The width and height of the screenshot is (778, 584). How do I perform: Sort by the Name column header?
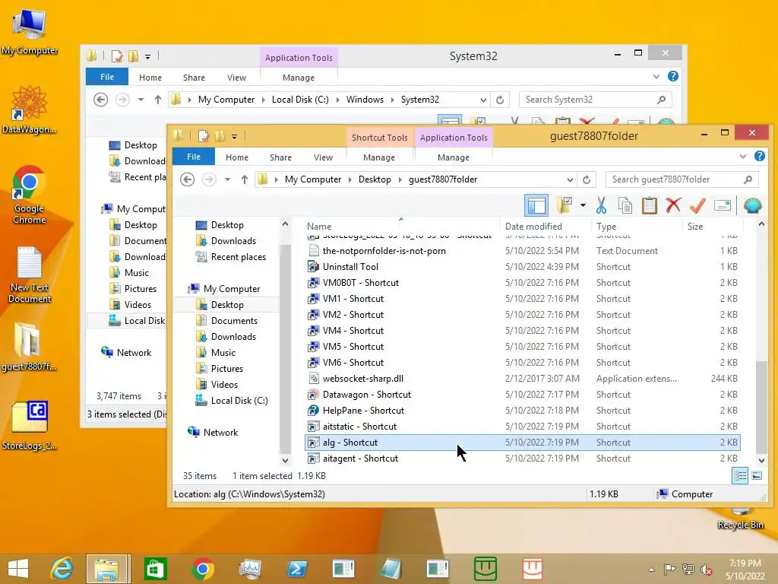point(319,227)
